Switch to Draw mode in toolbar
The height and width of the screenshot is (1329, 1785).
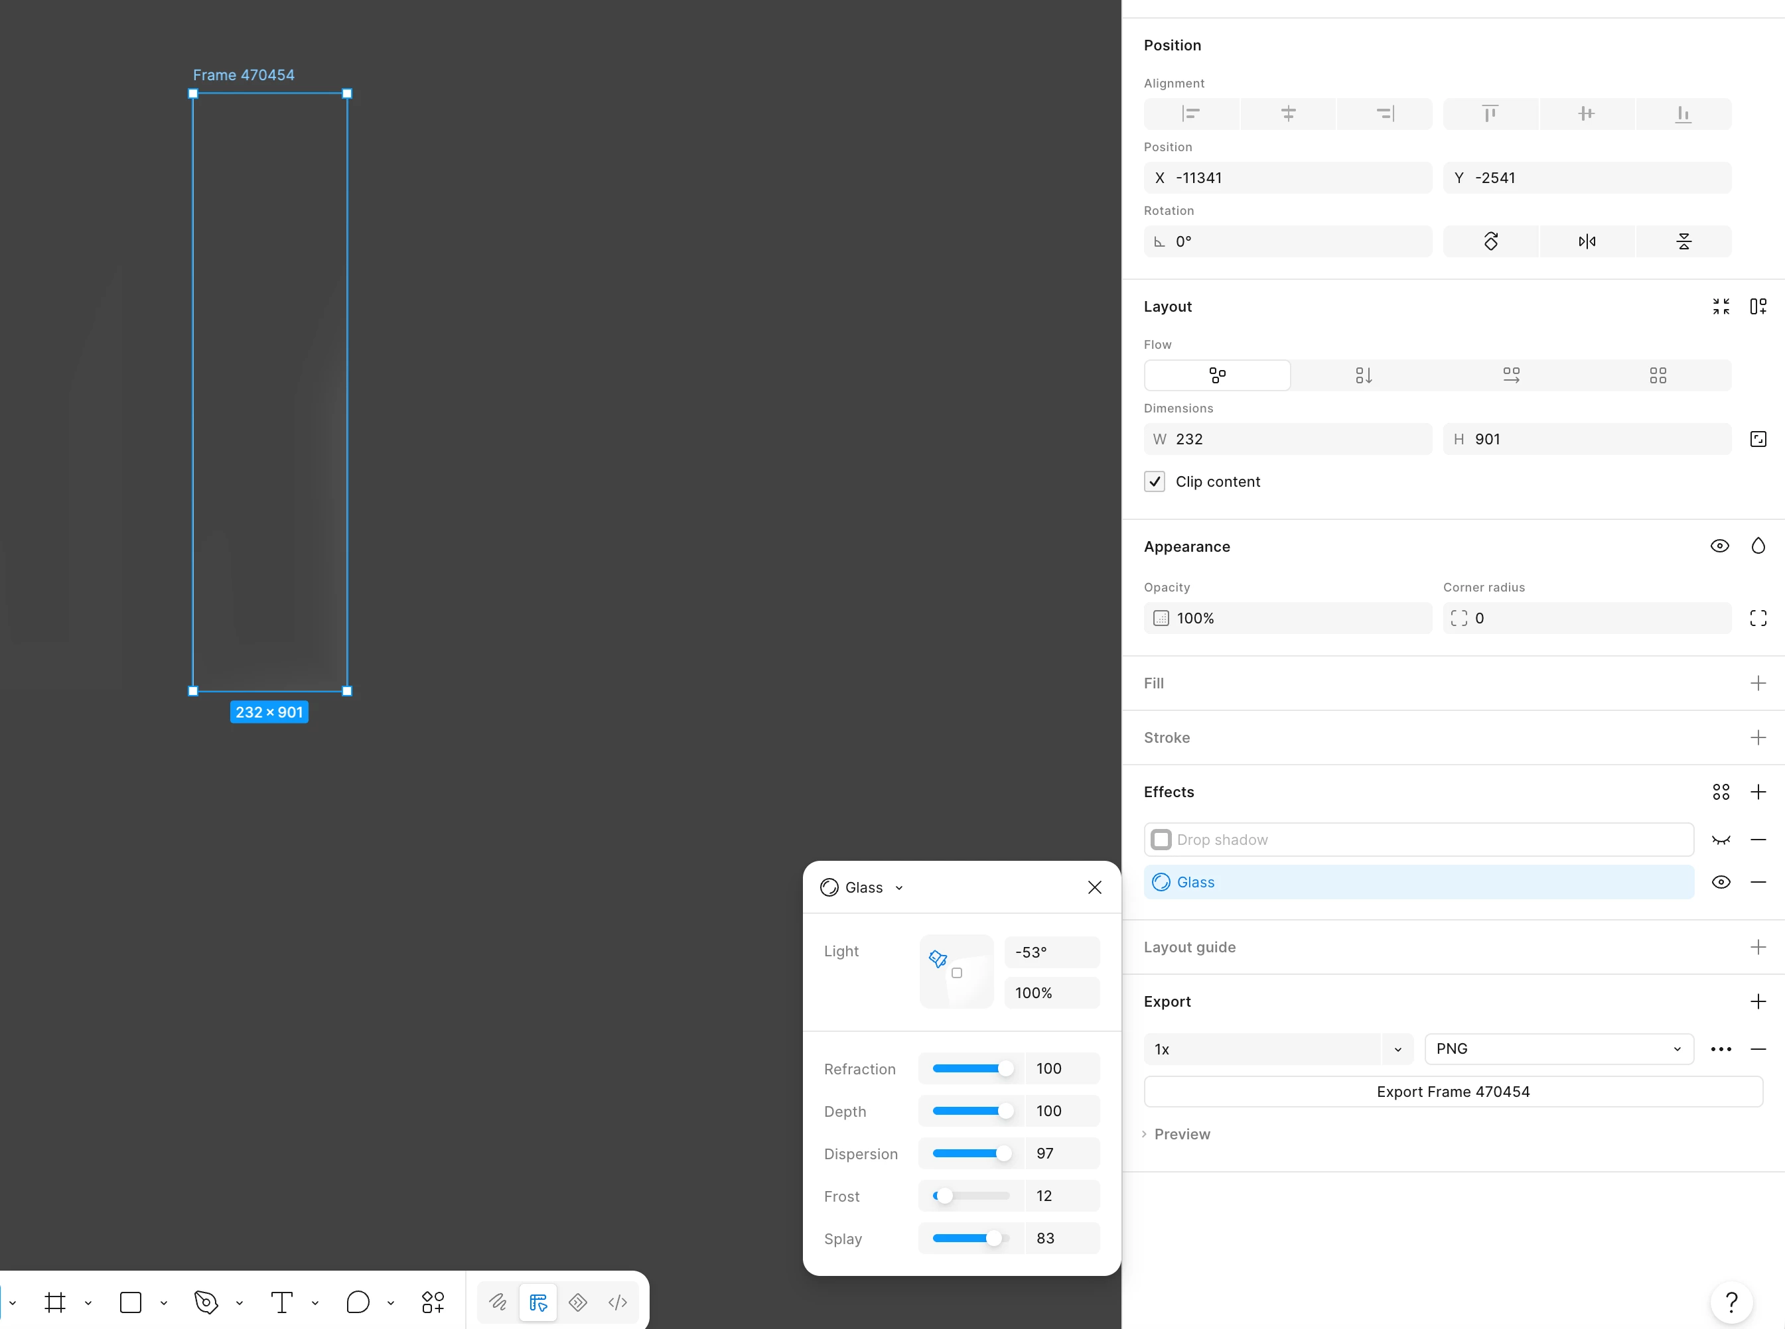coord(498,1302)
